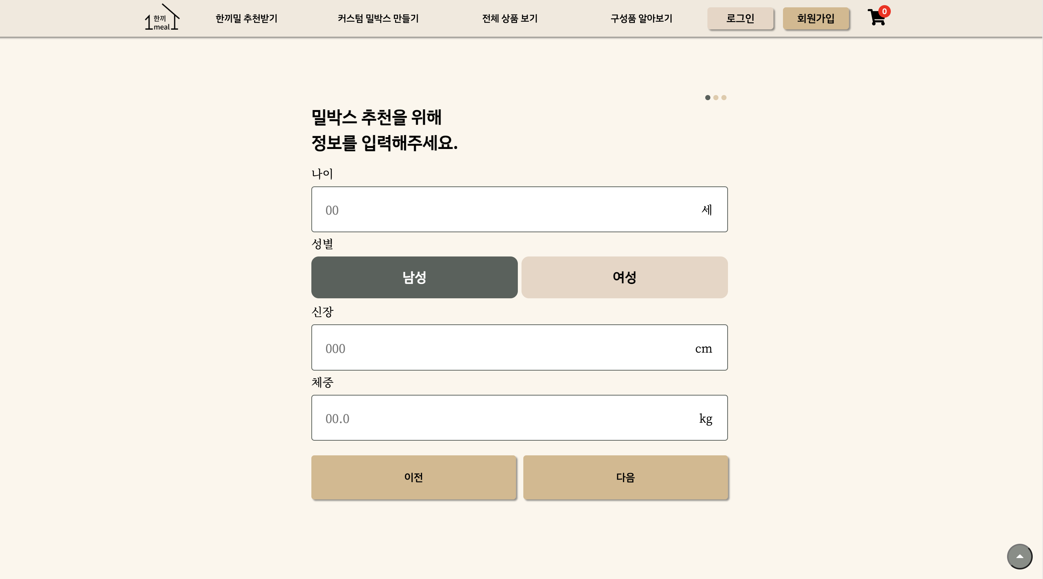1043x579 pixels.
Task: Open the shopping cart icon
Action: (x=877, y=18)
